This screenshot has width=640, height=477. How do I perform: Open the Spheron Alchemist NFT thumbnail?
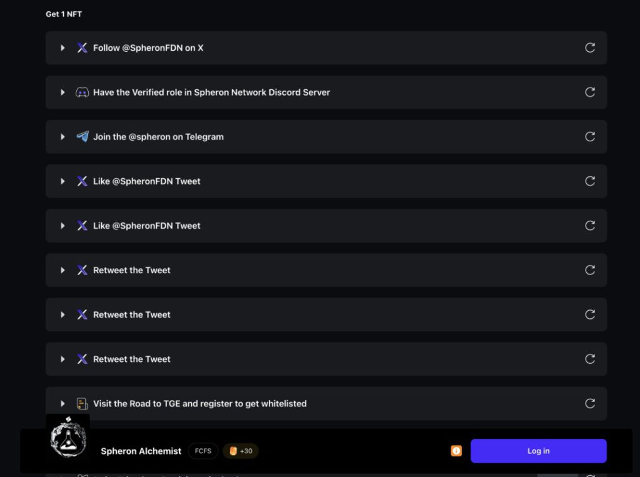(x=67, y=438)
